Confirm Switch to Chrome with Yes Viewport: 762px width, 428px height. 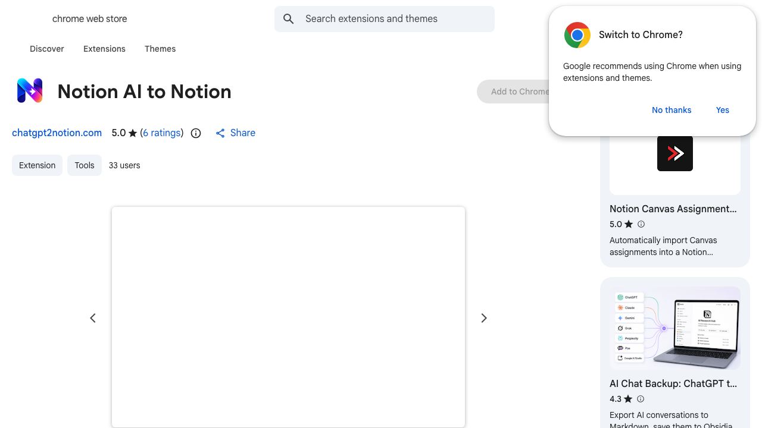pos(723,110)
